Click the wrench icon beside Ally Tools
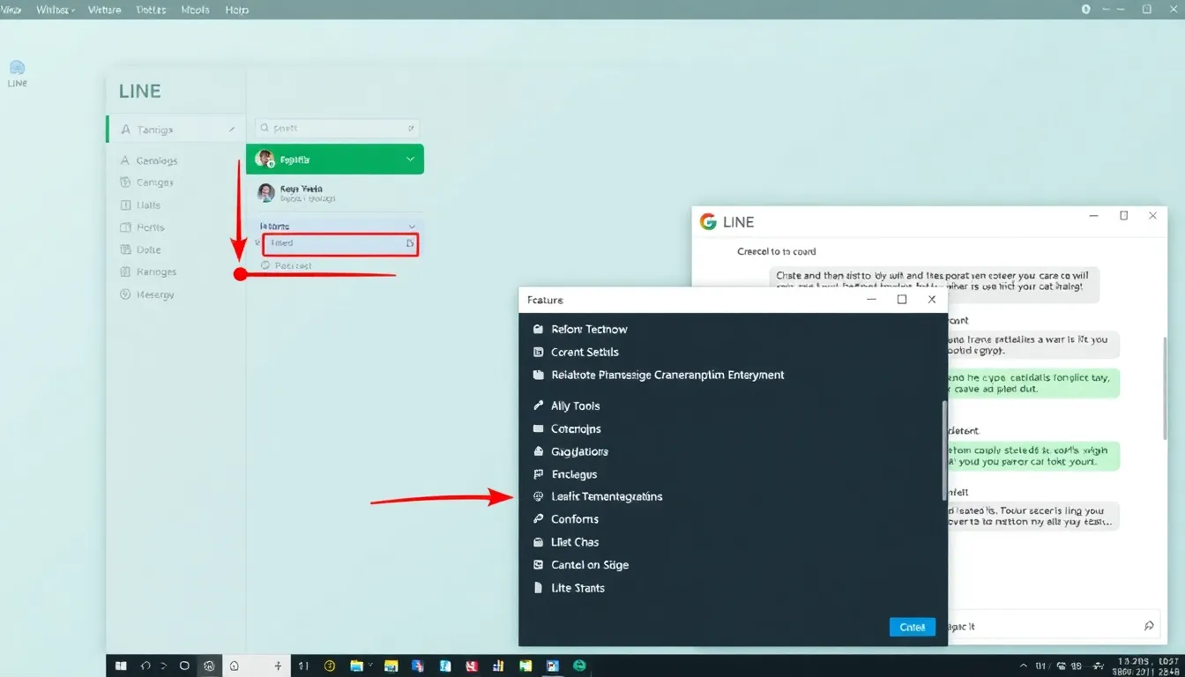The height and width of the screenshot is (677, 1185). [539, 405]
